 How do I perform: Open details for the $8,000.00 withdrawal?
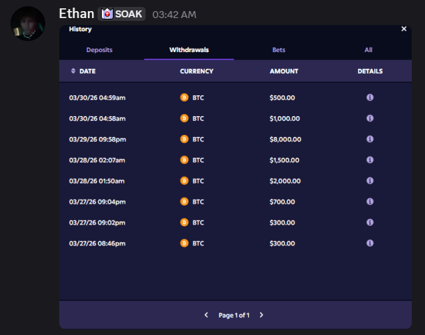[370, 139]
